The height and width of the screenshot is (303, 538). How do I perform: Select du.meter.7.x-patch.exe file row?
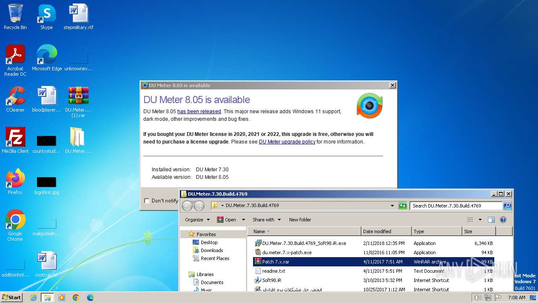tap(373, 252)
